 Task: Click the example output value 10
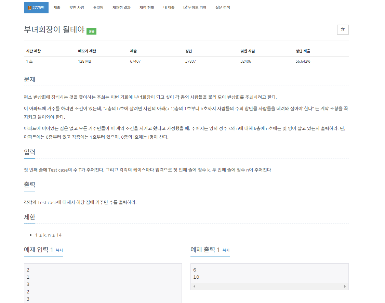[196, 277]
